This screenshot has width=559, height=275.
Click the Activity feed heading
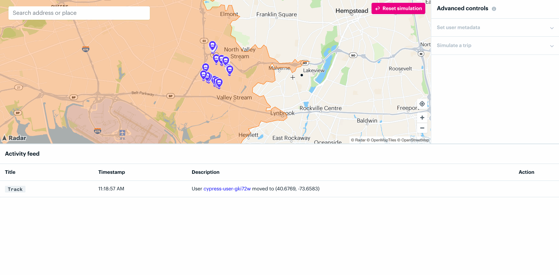coord(22,154)
